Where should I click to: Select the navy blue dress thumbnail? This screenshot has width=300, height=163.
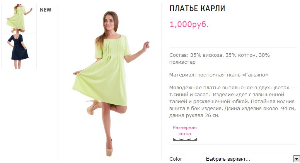[19, 51]
